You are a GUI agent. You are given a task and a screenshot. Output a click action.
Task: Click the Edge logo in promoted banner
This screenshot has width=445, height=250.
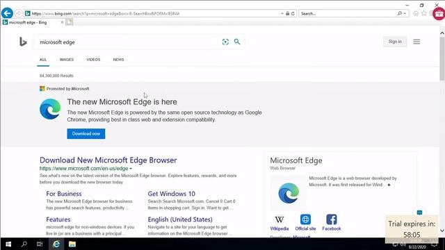pyautogui.click(x=50, y=109)
